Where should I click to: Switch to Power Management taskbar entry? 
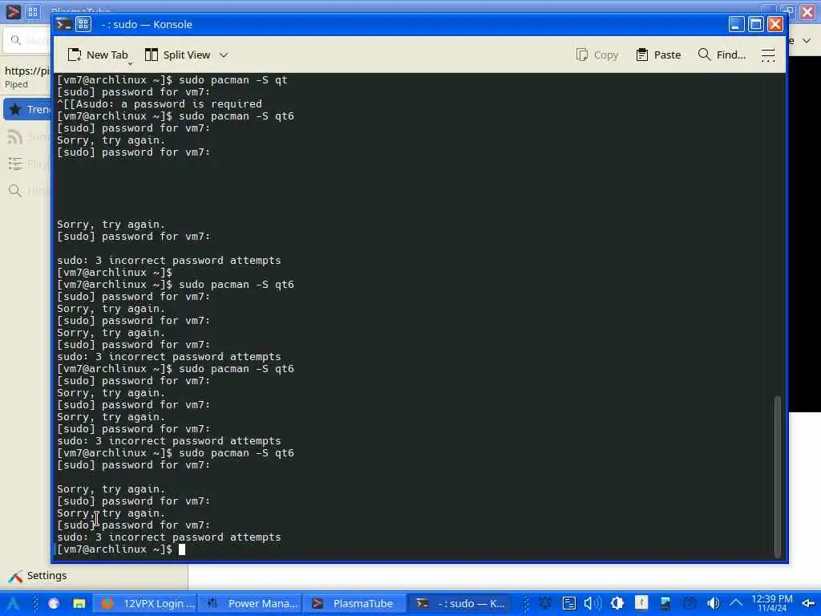(x=251, y=603)
